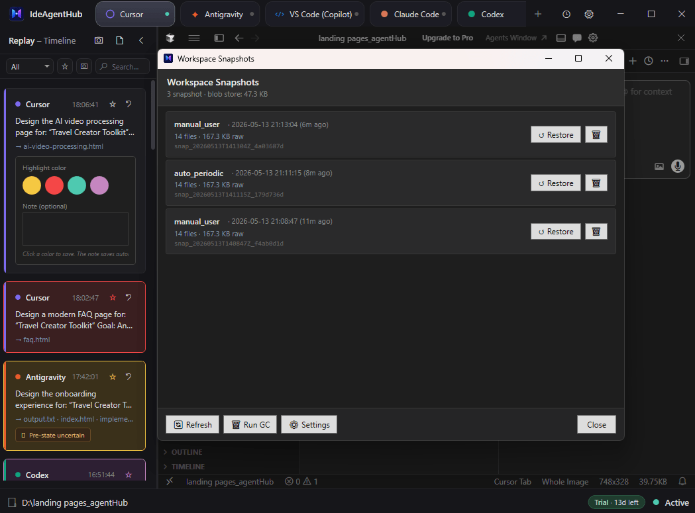Toggle star on Codex 16:51:44 entry

[x=129, y=475]
